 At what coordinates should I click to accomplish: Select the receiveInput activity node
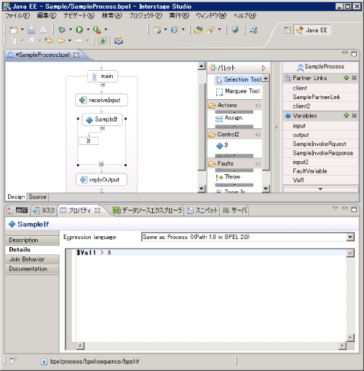click(101, 100)
